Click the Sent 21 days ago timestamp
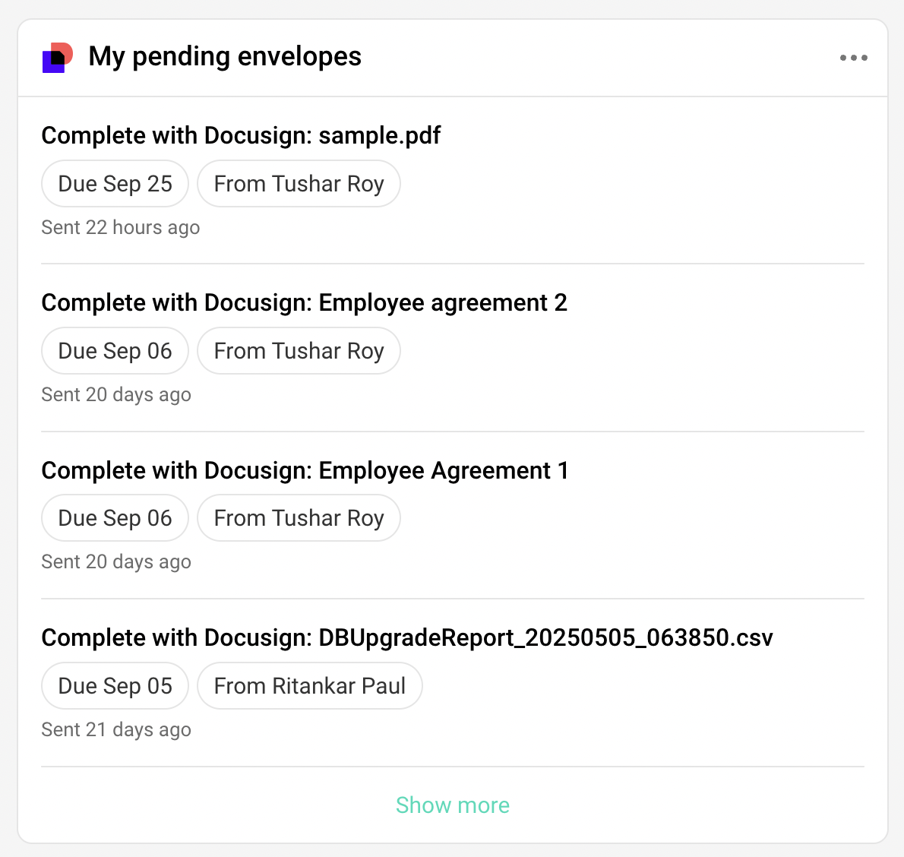The image size is (904, 857). point(115,730)
